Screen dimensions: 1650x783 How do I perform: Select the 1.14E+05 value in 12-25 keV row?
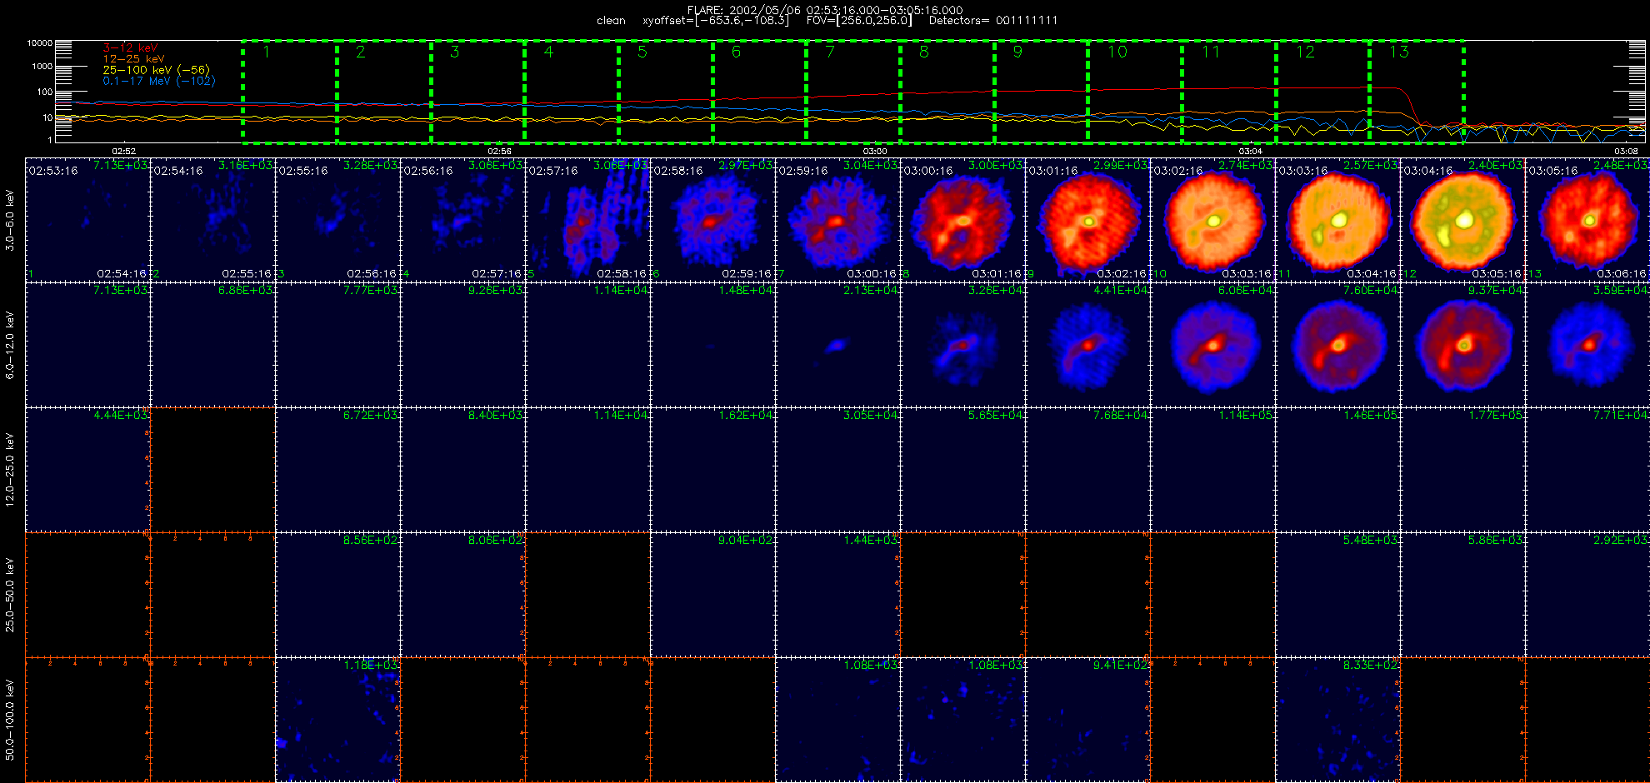(x=1246, y=415)
